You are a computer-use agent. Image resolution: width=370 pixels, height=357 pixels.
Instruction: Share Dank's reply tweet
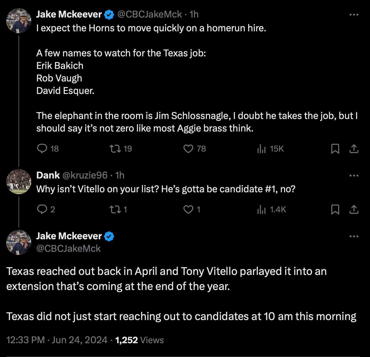click(x=354, y=209)
